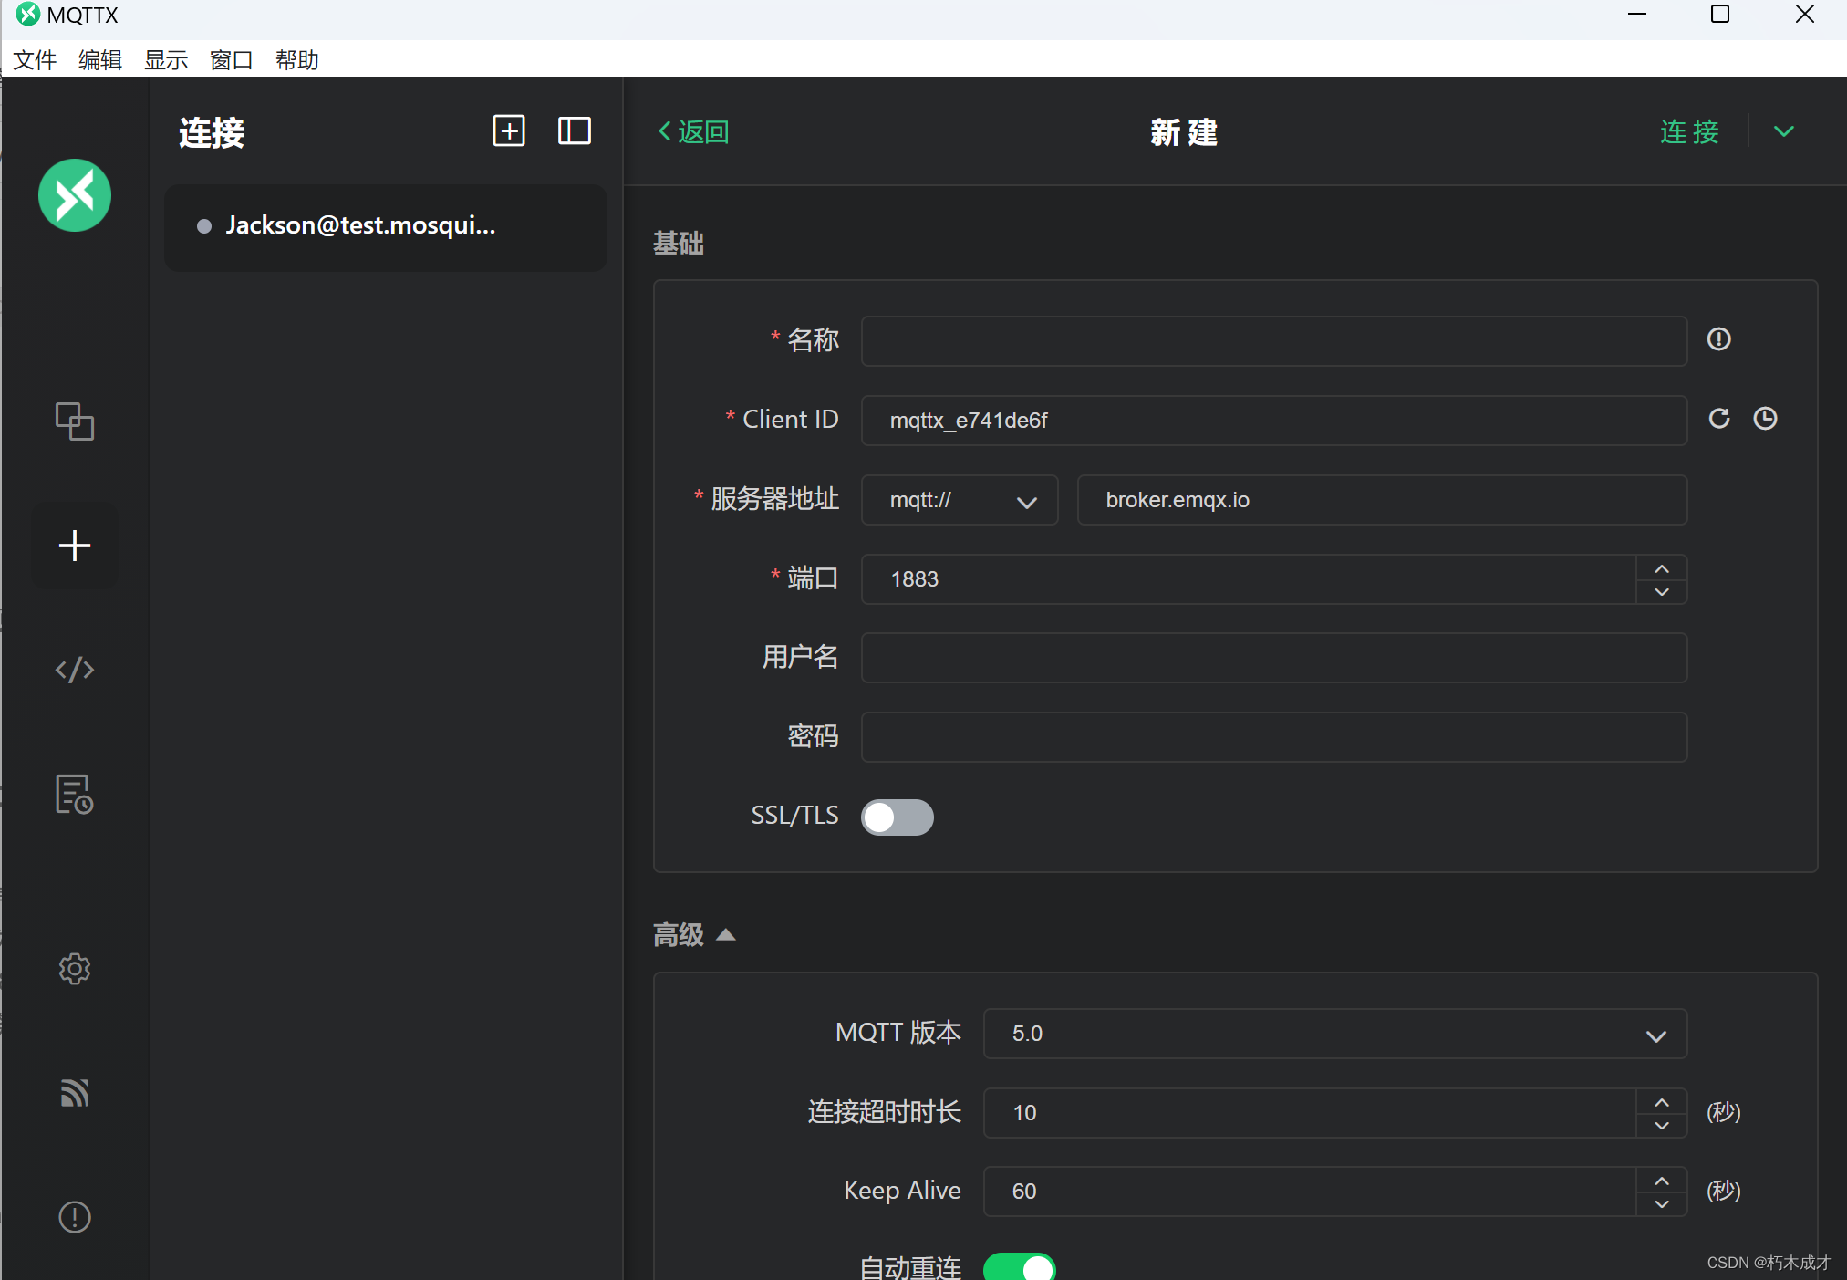1847x1280 pixels.
Task: Open the script code icon
Action: pos(75,670)
